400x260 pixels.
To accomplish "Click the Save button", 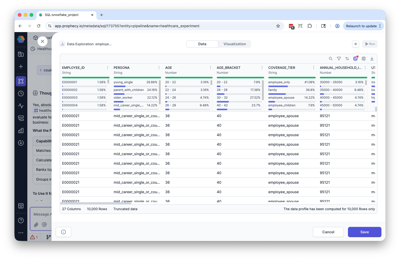I will click(x=365, y=232).
